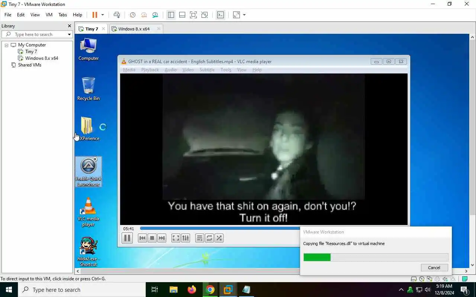The image size is (476, 297).
Task: Stop VLC playback
Action: [152, 238]
